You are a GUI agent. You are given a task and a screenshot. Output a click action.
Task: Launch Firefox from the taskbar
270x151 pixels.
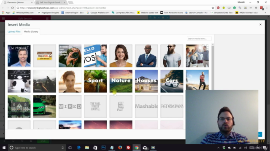click(x=120, y=148)
